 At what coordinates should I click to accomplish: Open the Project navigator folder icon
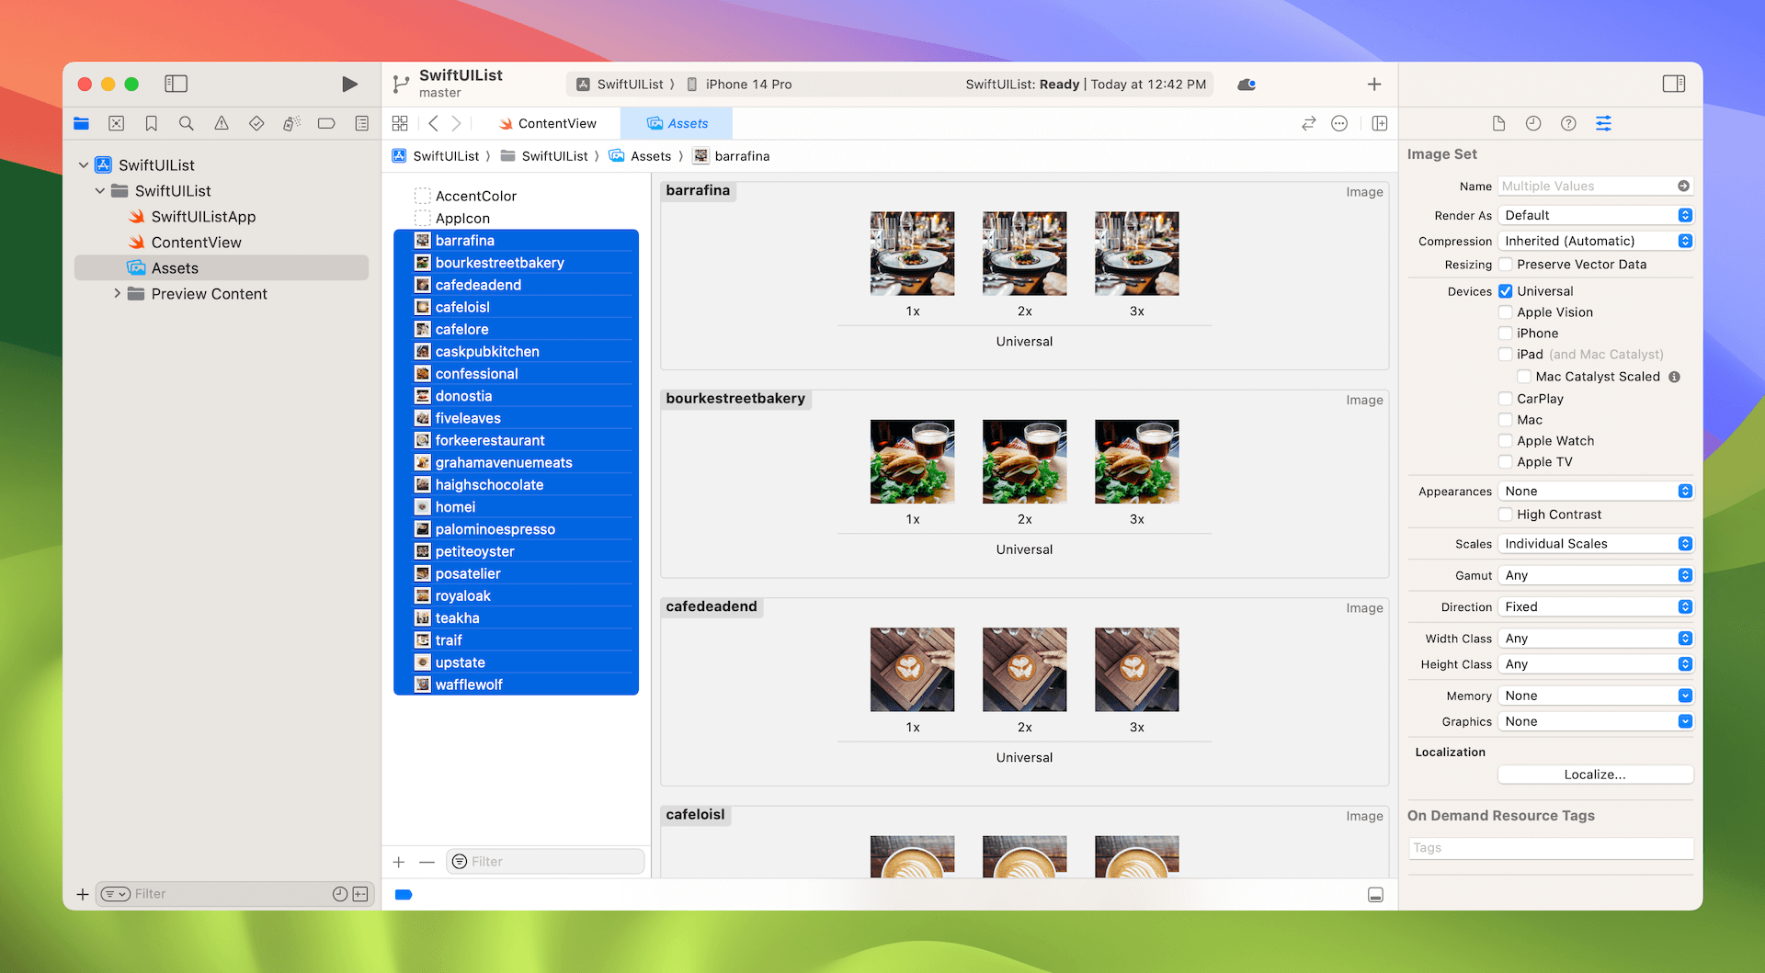[82, 123]
